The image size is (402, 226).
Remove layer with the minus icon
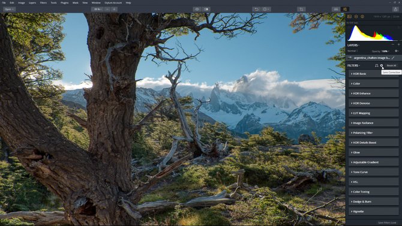pyautogui.click(x=393, y=44)
